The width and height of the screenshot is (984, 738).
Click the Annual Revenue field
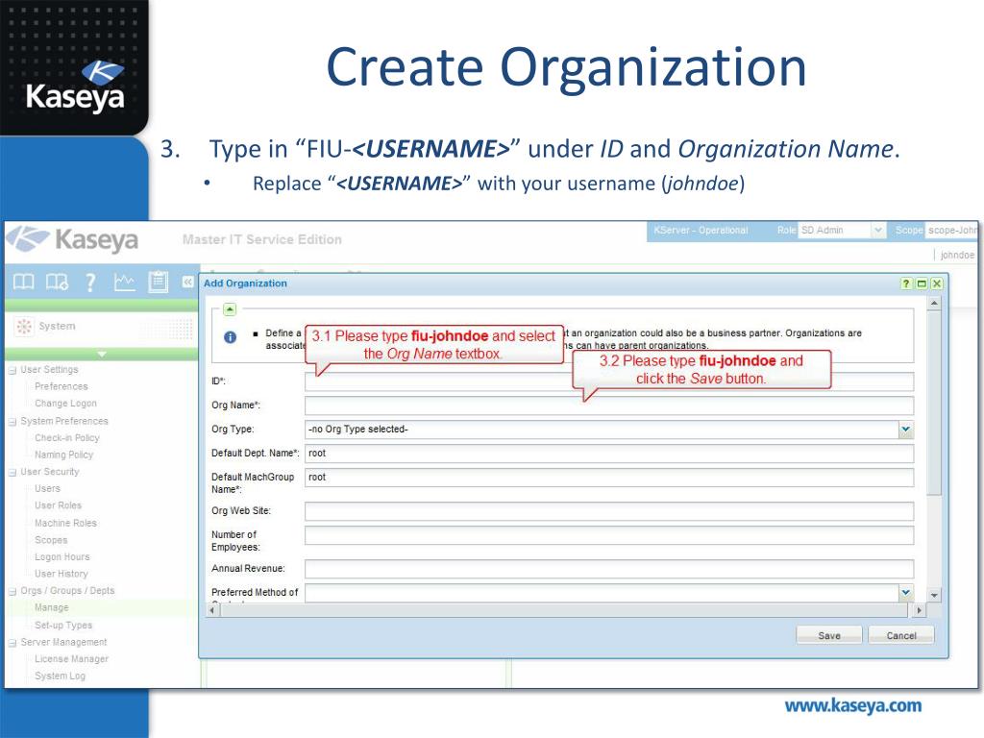(x=608, y=569)
